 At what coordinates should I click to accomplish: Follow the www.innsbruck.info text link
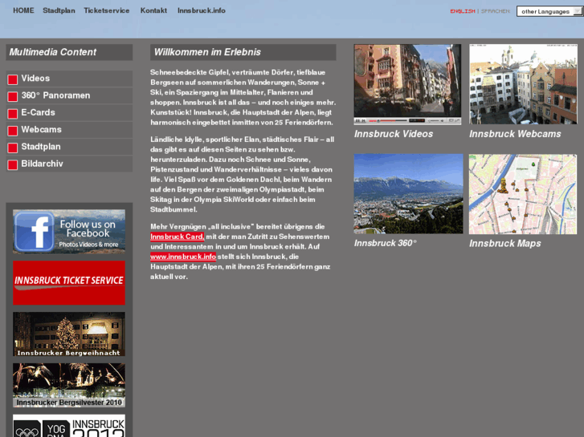[x=183, y=257]
